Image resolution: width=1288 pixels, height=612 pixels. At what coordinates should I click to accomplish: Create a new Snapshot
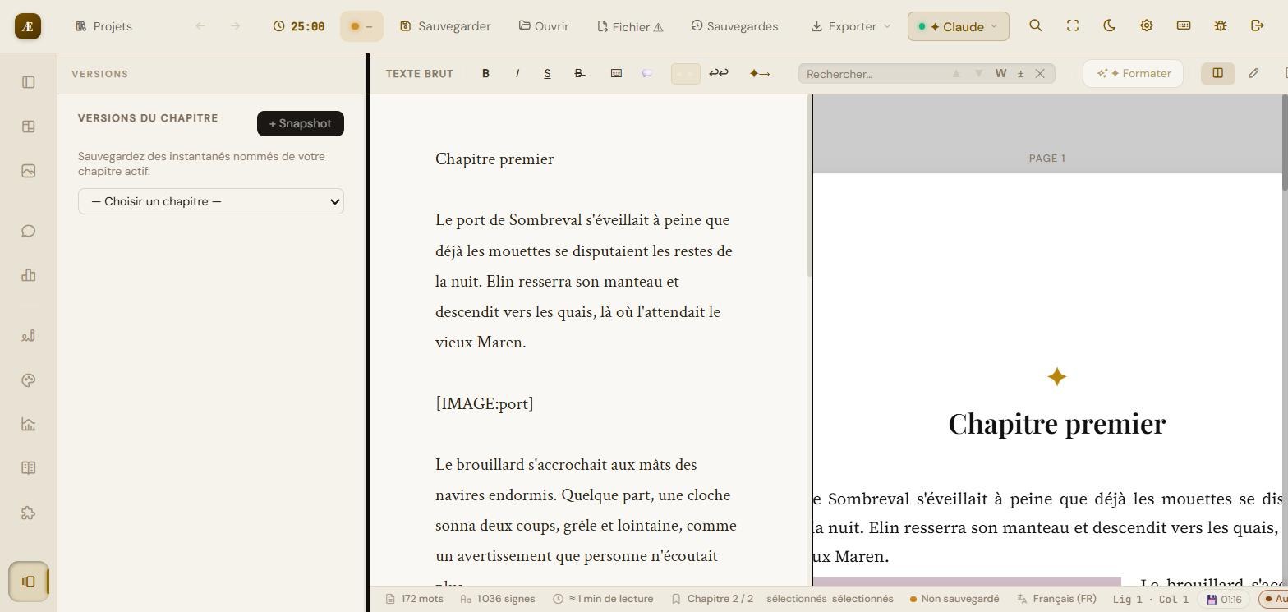(x=301, y=123)
